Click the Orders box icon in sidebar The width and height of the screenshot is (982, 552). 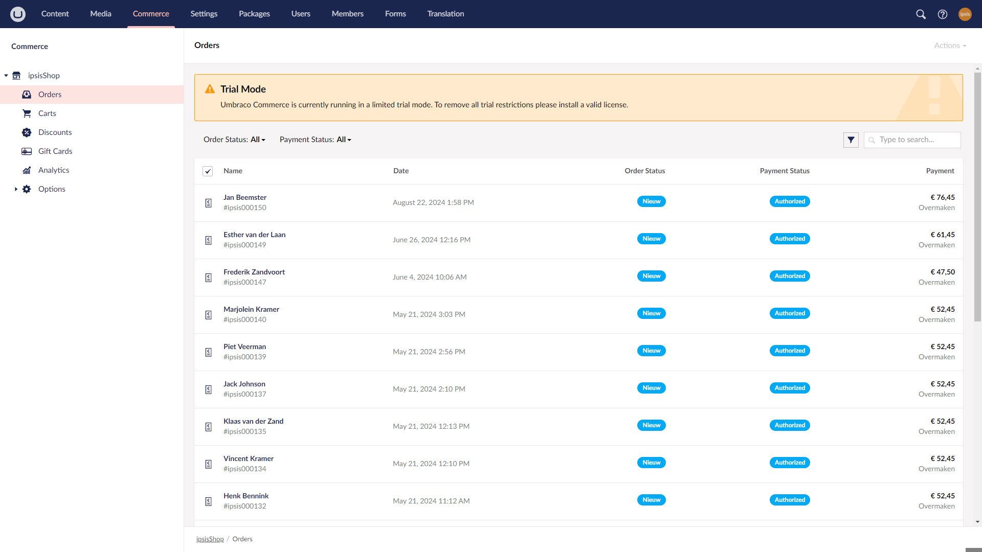[x=26, y=94]
